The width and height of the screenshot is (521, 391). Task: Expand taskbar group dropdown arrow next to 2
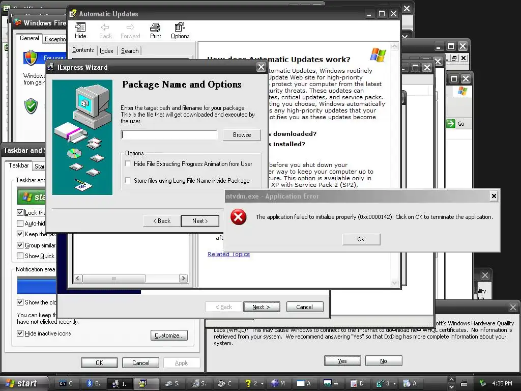coord(262,384)
